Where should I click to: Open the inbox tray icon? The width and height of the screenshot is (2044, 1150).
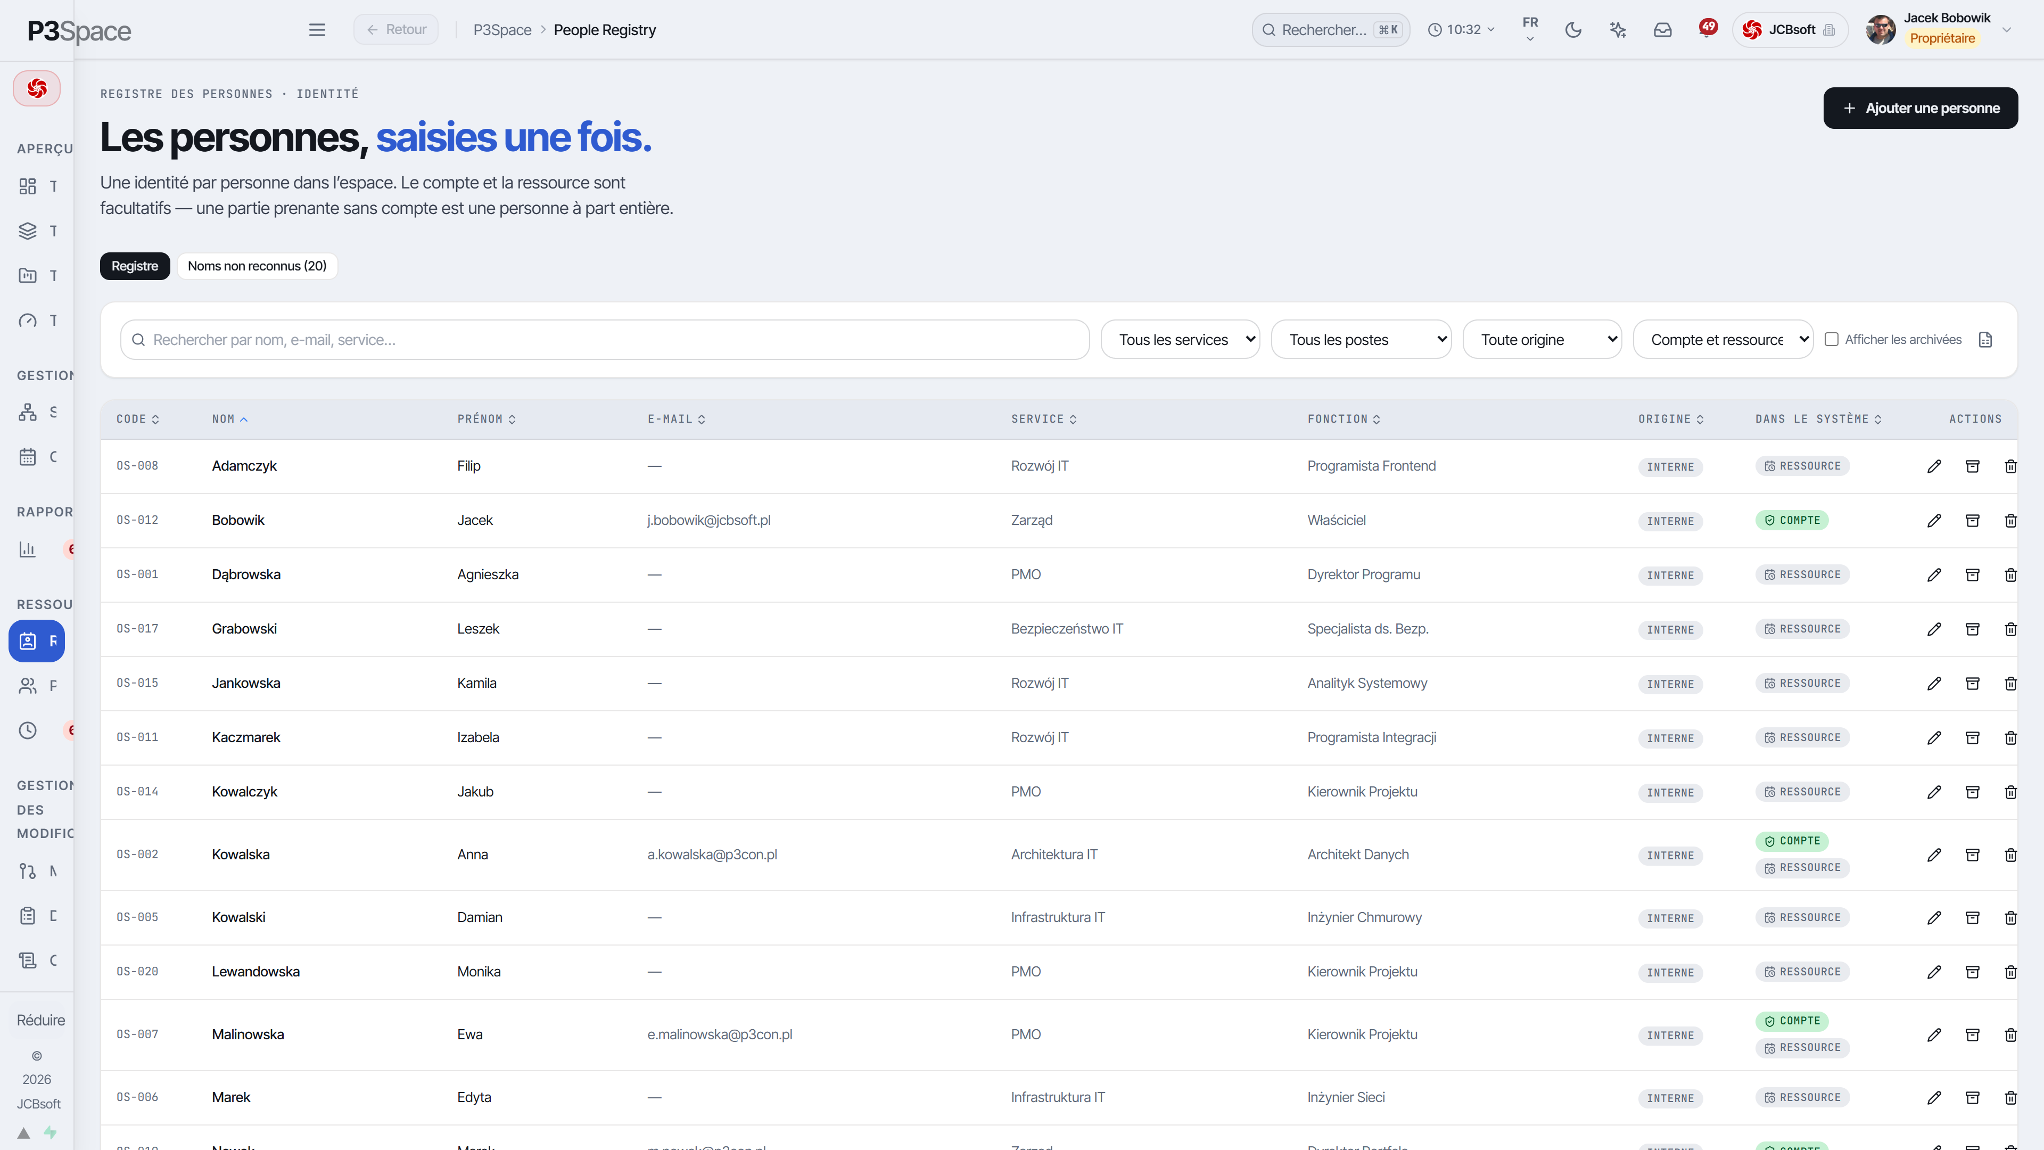pyautogui.click(x=1662, y=29)
